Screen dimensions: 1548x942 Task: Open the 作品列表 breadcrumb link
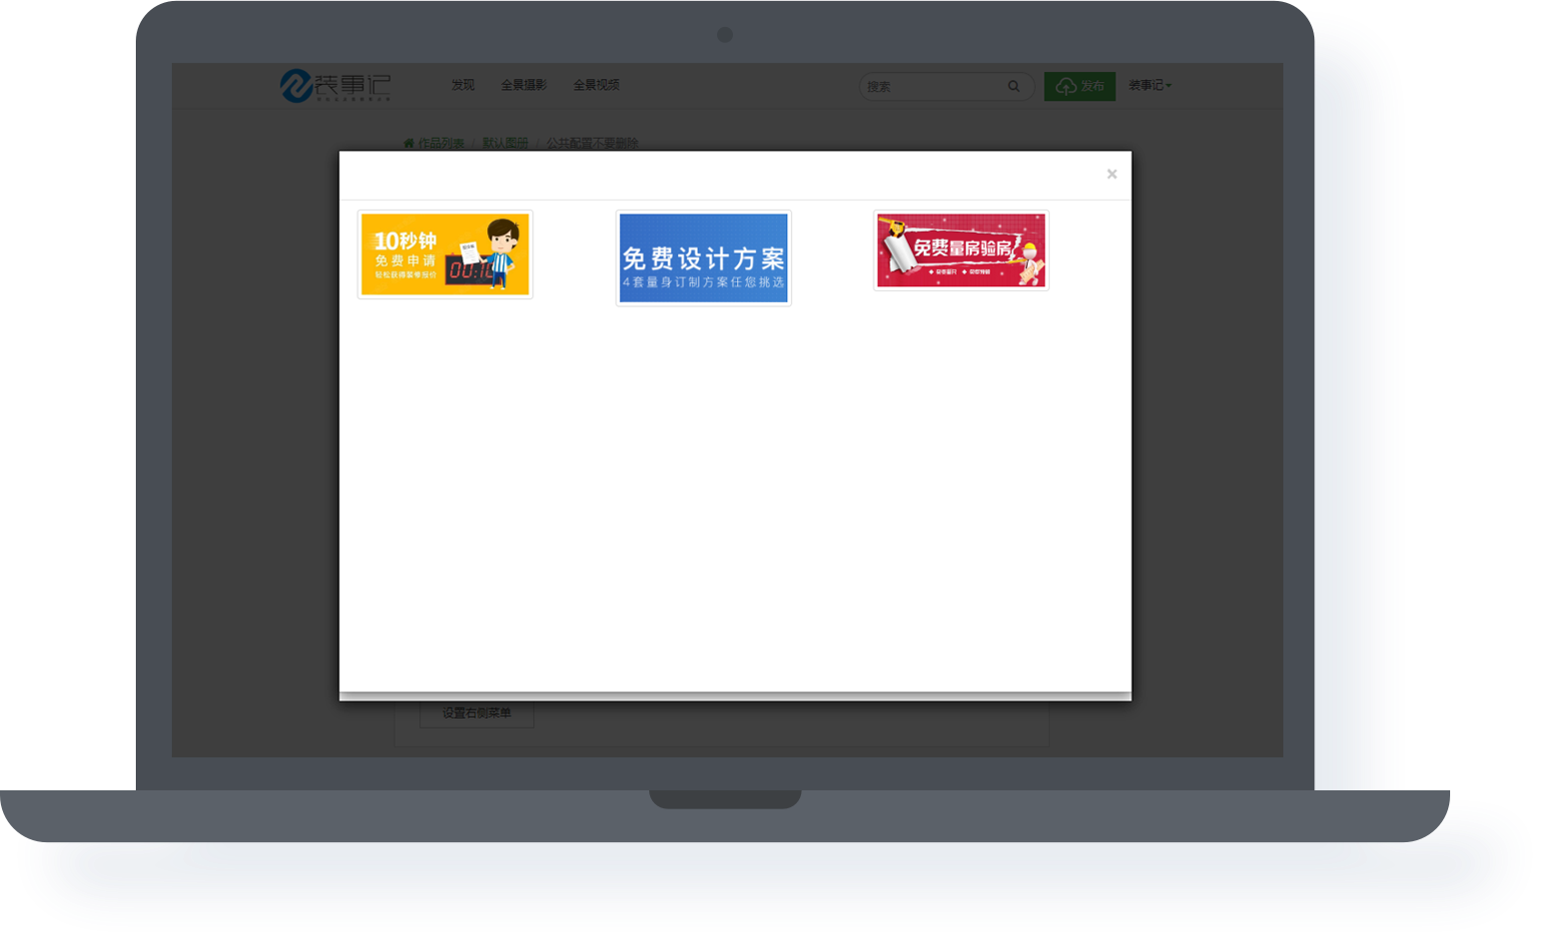point(440,144)
